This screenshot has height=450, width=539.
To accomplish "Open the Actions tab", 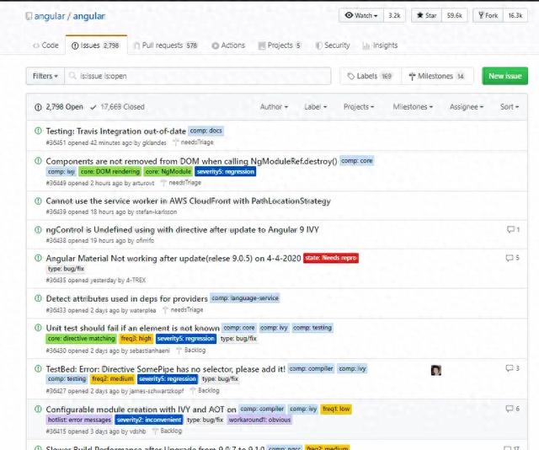I will point(228,46).
